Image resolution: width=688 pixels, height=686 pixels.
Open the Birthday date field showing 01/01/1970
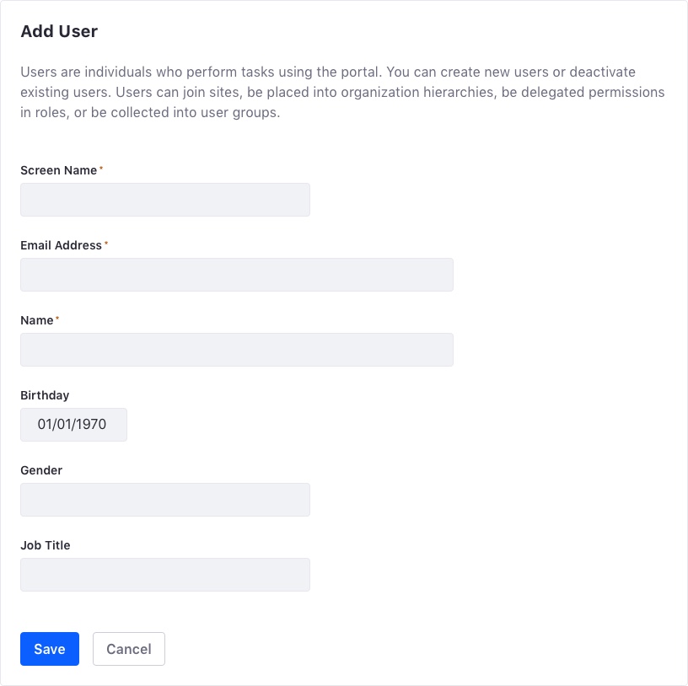coord(73,425)
